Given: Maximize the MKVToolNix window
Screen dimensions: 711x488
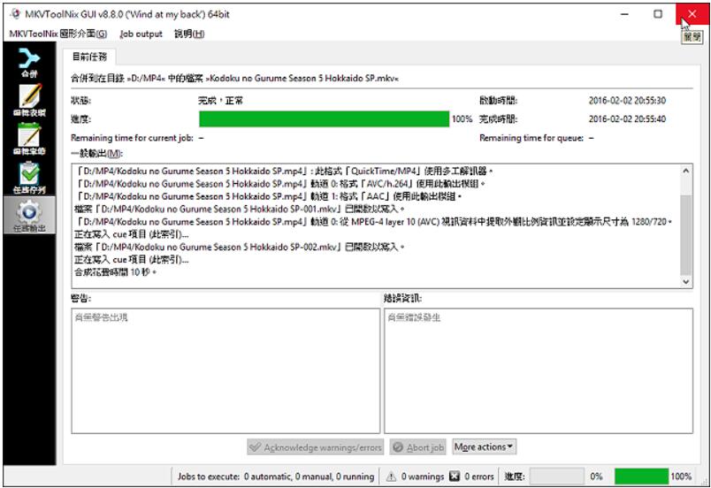Looking at the screenshot, I should pos(658,14).
